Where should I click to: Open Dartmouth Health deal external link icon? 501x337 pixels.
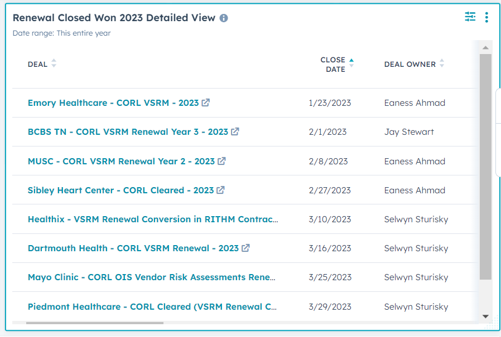coord(245,248)
